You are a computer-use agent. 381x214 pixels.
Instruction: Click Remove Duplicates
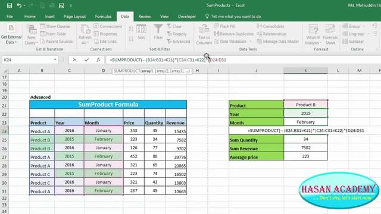(233, 34)
